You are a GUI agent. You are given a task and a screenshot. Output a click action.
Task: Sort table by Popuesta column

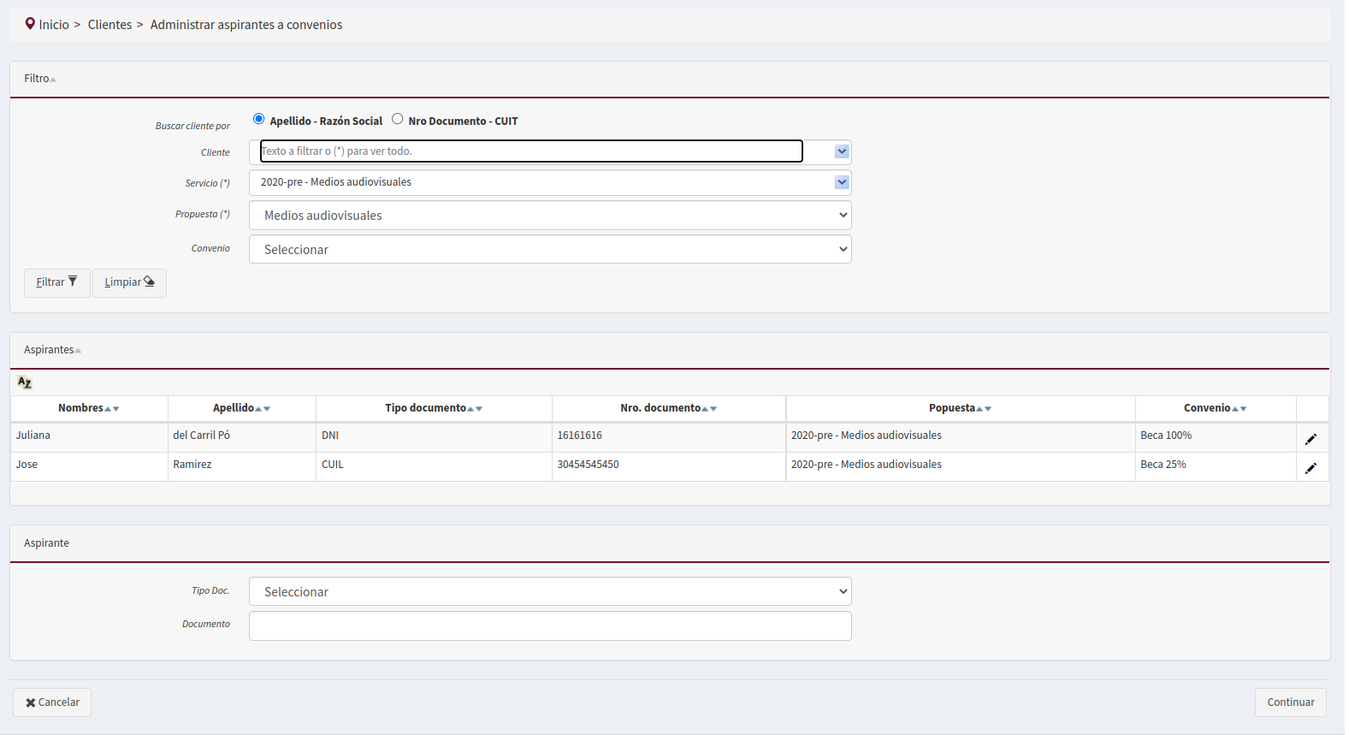coord(961,408)
